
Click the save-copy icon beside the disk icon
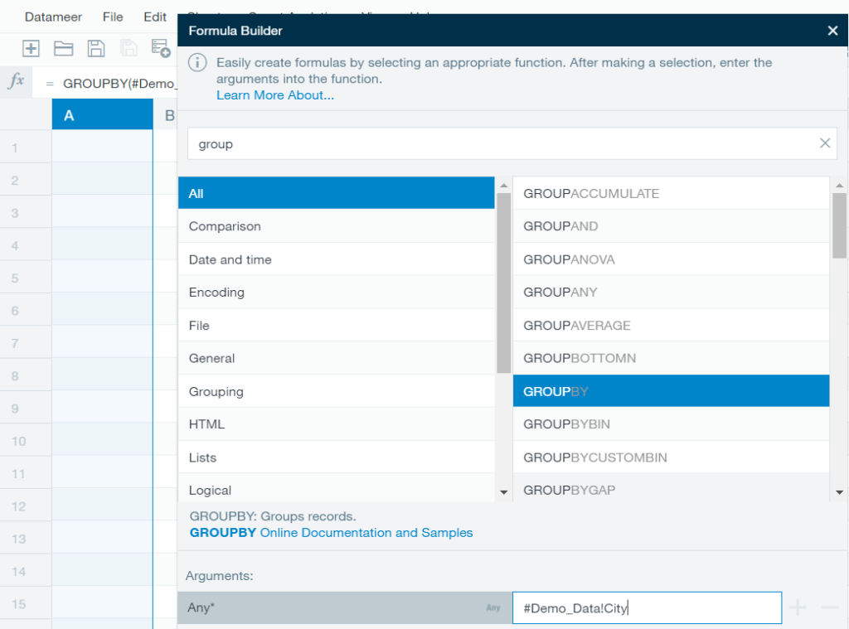(x=129, y=48)
